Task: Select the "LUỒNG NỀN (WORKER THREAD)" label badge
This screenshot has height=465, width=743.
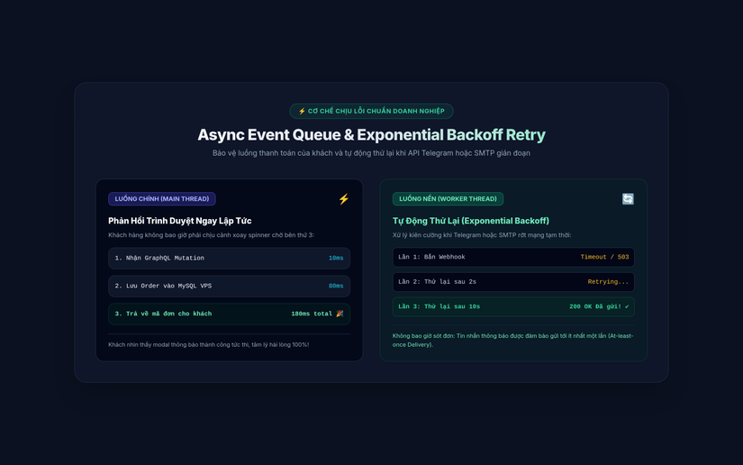Action: pos(448,199)
